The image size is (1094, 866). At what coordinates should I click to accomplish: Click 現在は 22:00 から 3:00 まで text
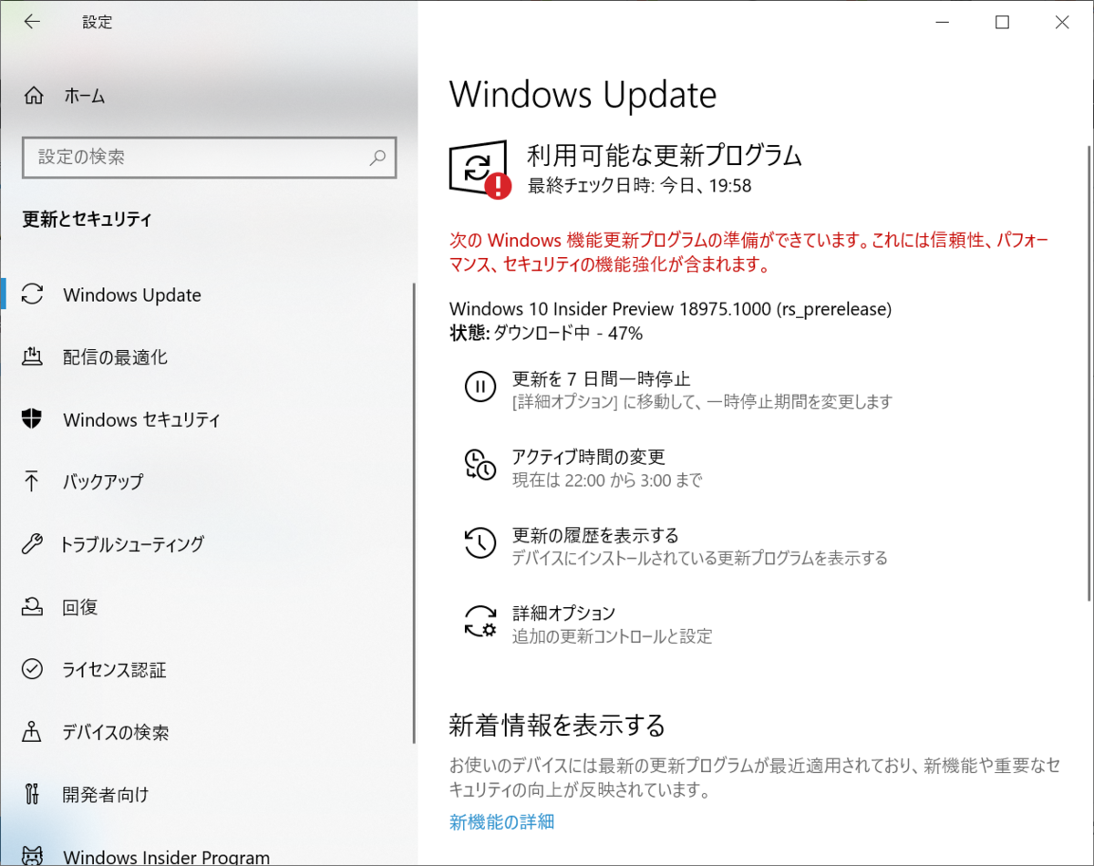click(x=606, y=479)
